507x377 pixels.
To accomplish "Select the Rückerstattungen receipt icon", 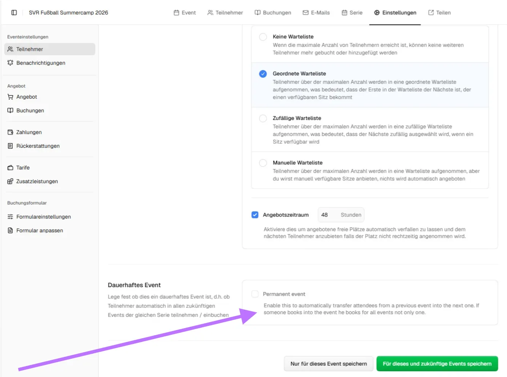I will [10, 146].
